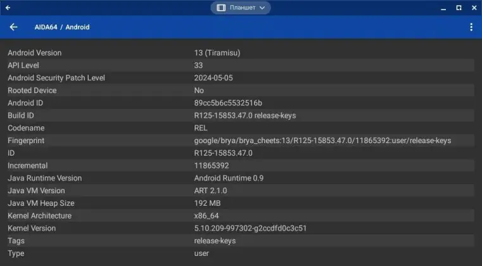Close the AIDA64 window

[474, 8]
